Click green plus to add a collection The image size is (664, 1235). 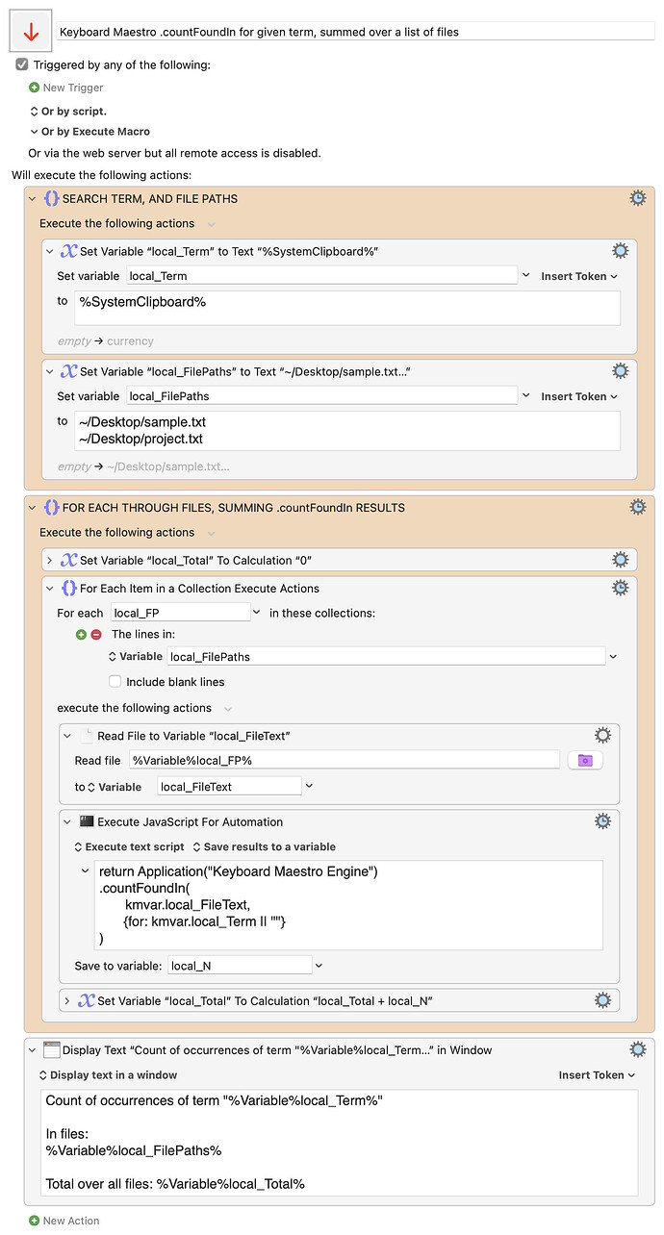(82, 635)
